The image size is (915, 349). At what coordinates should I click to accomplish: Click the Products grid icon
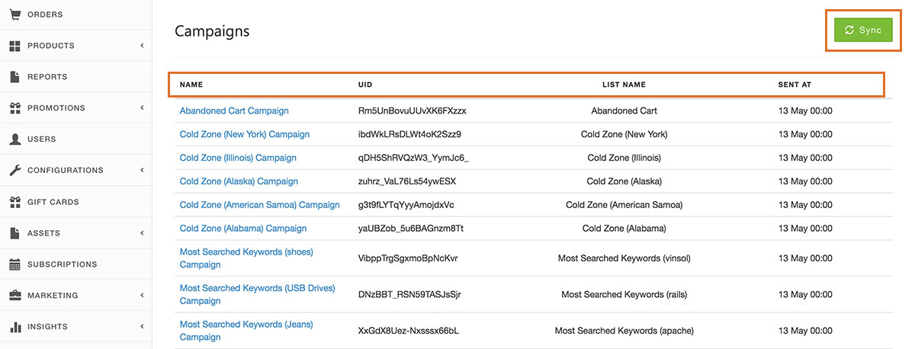(x=14, y=46)
